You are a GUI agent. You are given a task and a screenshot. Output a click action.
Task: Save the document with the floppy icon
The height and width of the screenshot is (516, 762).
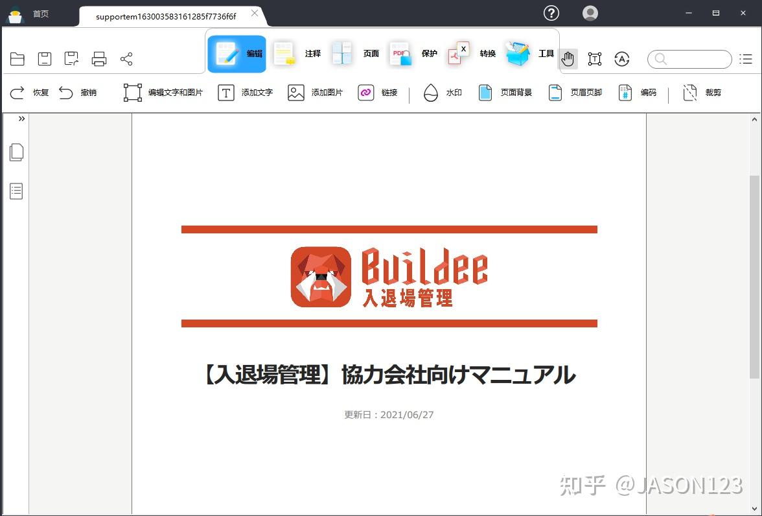45,60
